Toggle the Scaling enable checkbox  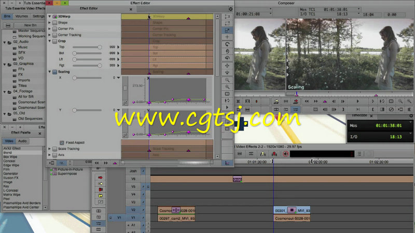click(x=55, y=72)
